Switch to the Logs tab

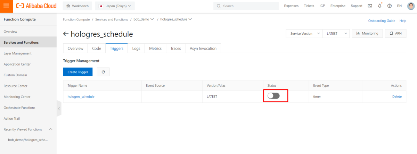click(136, 48)
